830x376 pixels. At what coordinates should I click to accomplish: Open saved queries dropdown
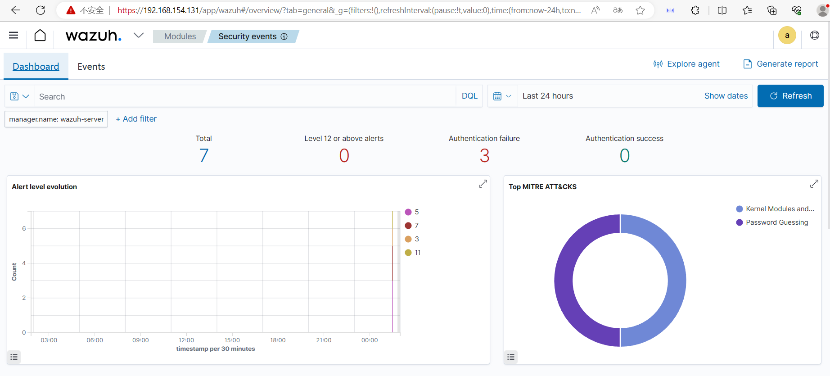(20, 96)
